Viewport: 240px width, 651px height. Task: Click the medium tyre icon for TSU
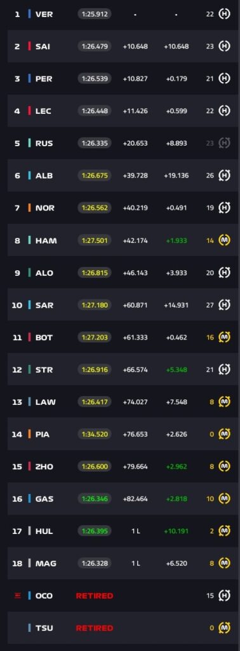coord(224,627)
